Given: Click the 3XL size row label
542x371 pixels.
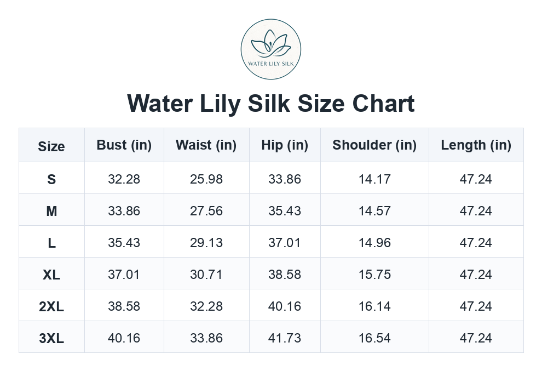Looking at the screenshot, I should pyautogui.click(x=51, y=339).
